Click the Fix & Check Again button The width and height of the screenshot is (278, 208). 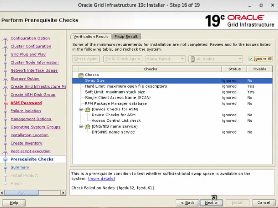point(123,59)
